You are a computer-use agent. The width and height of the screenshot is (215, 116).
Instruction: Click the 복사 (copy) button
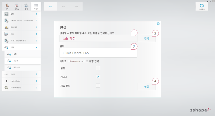(x=63, y=6)
